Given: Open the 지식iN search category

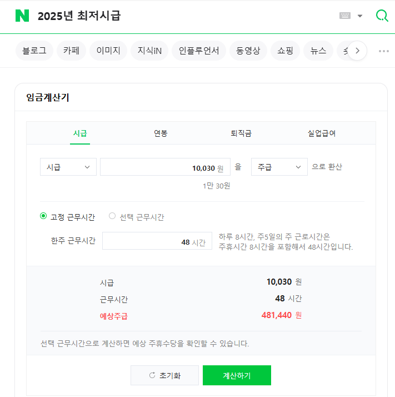Looking at the screenshot, I should coord(149,51).
